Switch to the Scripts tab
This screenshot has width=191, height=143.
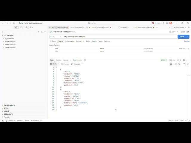point(94,41)
